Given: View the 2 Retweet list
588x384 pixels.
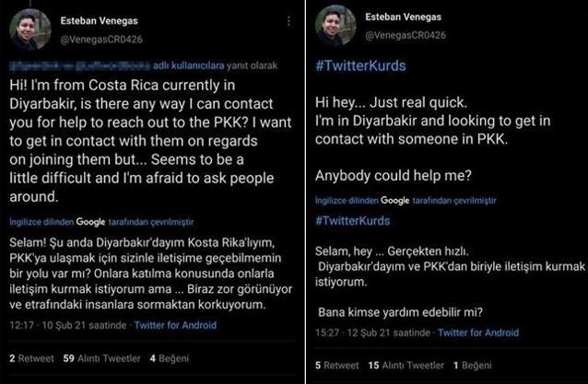Looking at the screenshot, I should pos(29,356).
